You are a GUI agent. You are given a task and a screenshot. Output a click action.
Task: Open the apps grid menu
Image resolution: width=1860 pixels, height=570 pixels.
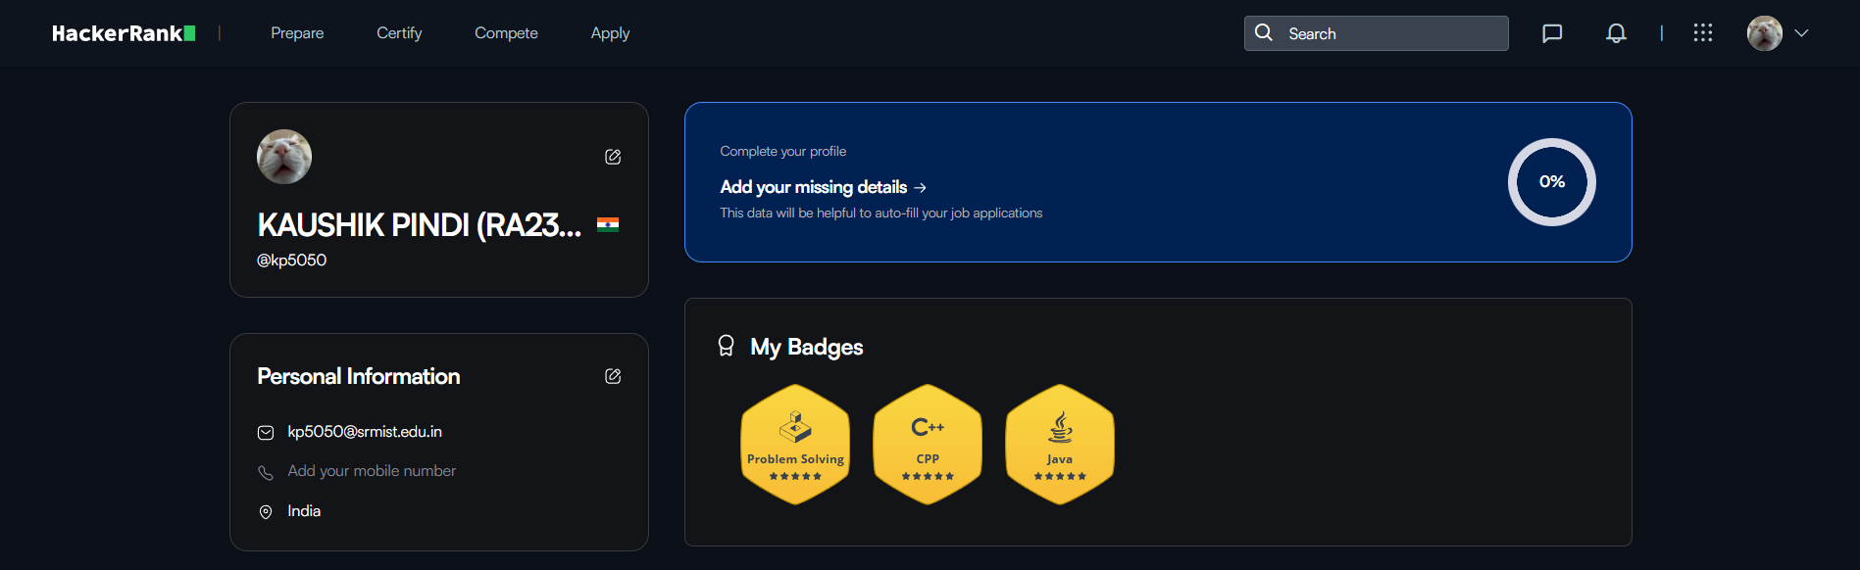pyautogui.click(x=1703, y=33)
